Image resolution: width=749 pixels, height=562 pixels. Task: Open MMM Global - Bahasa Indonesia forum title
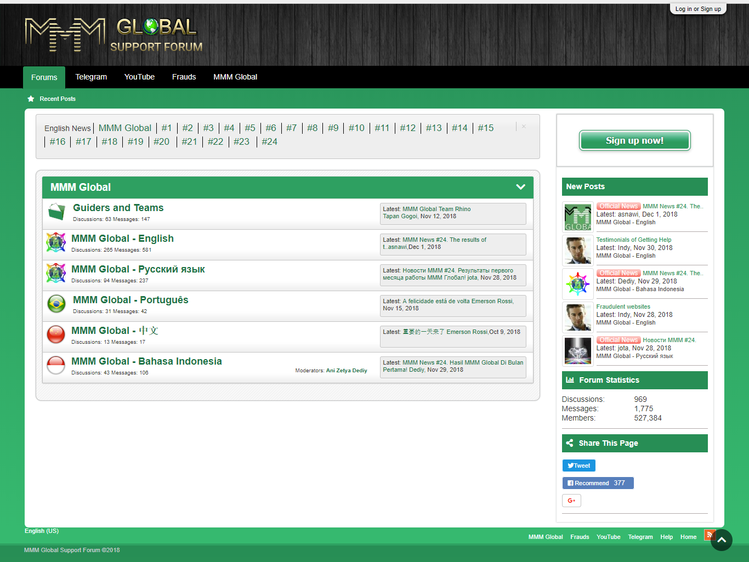click(x=146, y=361)
